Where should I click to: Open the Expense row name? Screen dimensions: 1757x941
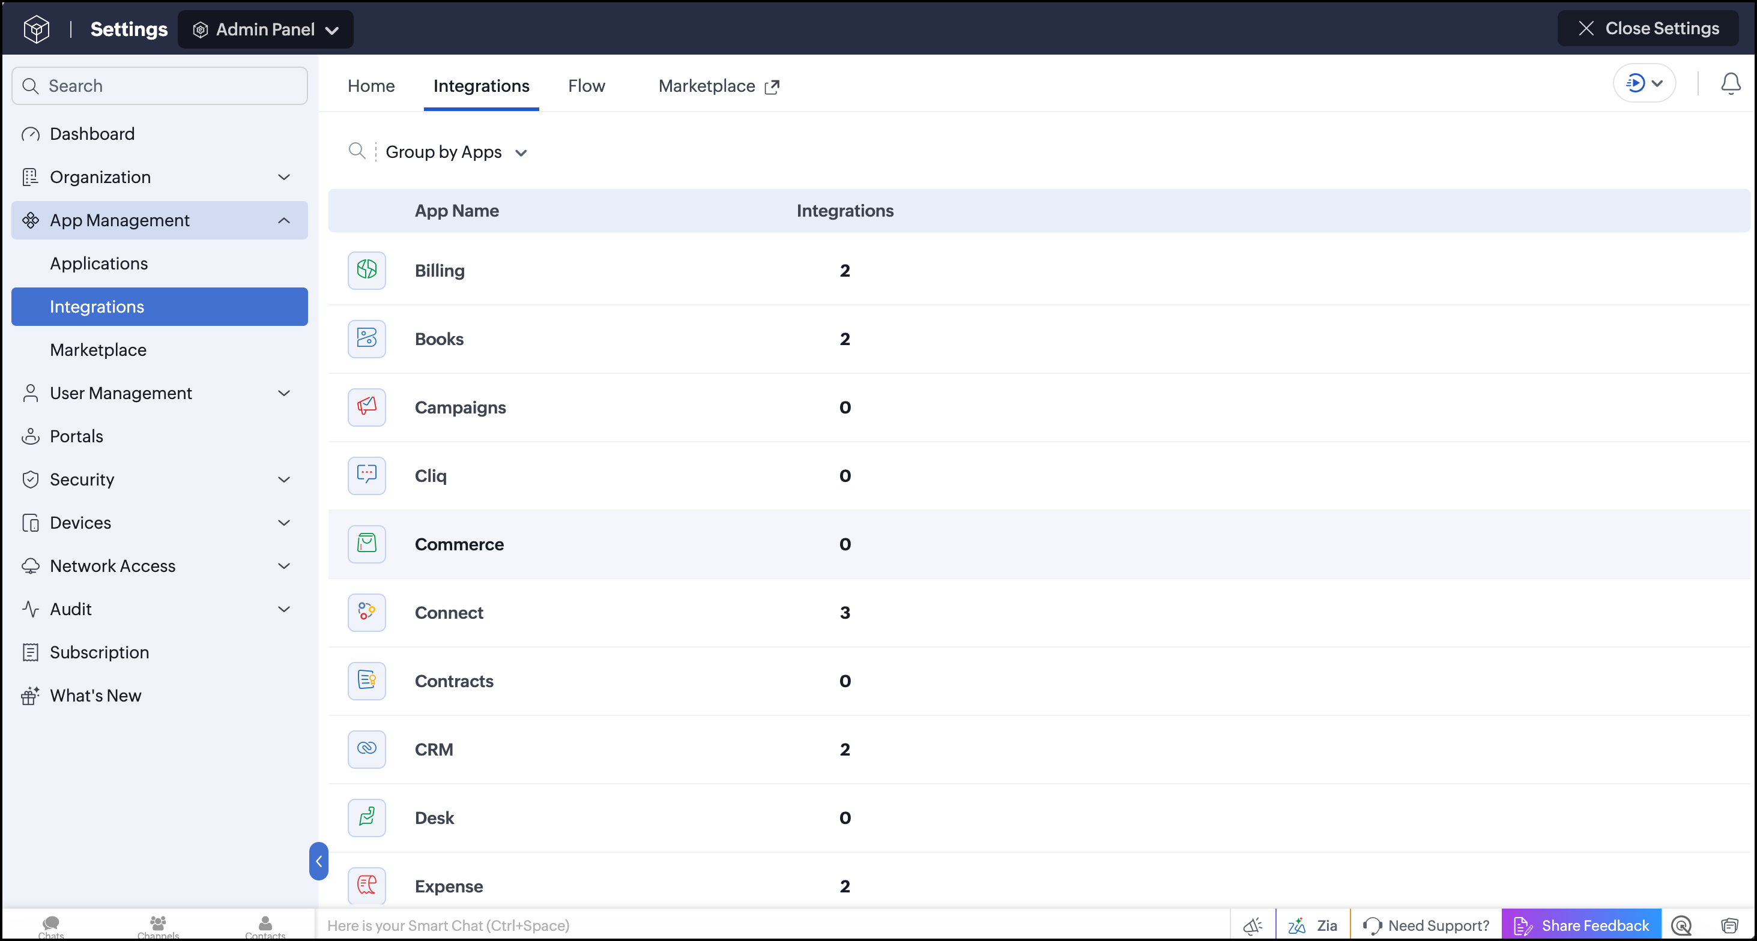click(448, 886)
